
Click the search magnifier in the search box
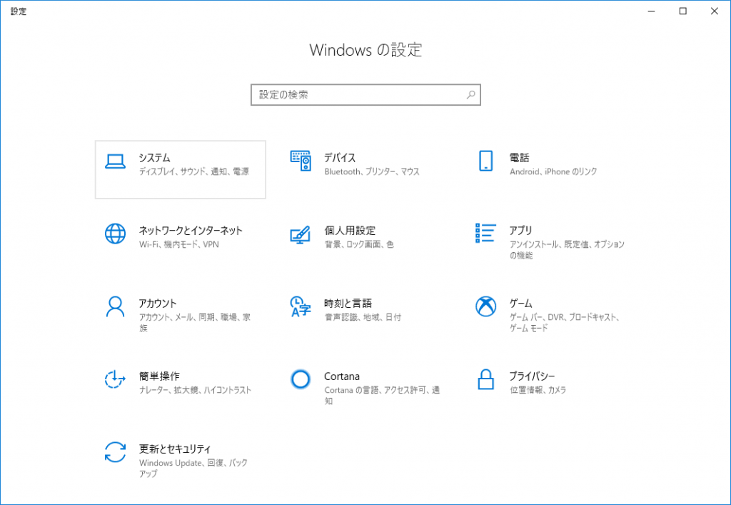point(470,94)
